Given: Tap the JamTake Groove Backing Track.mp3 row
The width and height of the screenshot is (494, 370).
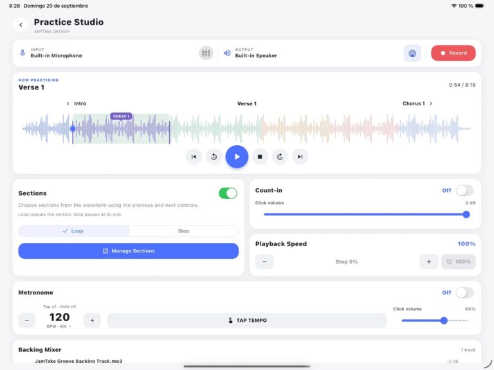Looking at the screenshot, I should [x=247, y=361].
